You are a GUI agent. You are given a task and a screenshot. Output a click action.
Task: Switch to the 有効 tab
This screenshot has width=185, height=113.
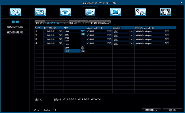pos(40,22)
